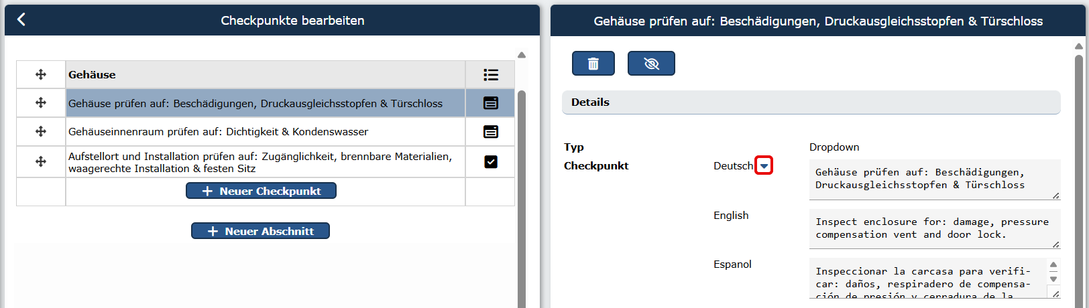
Task: Click the move handle for the Gehäuseinnenraum checkpoint
Action: click(41, 131)
